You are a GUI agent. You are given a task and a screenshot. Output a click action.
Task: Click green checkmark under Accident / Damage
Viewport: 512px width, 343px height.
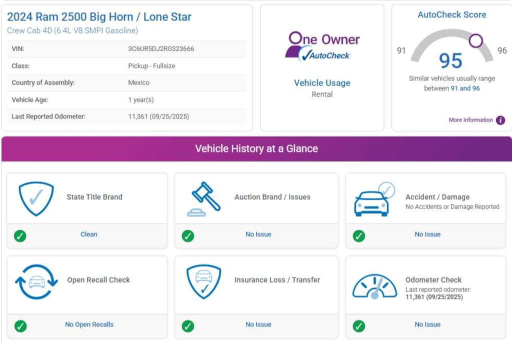pyautogui.click(x=358, y=236)
